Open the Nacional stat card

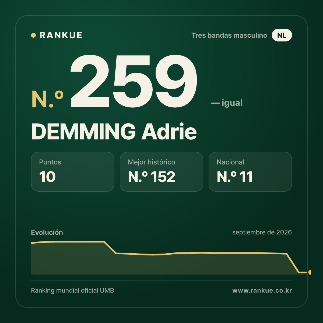pyautogui.click(x=250, y=172)
